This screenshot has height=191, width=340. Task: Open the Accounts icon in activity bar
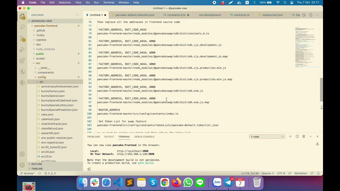pos(22,154)
